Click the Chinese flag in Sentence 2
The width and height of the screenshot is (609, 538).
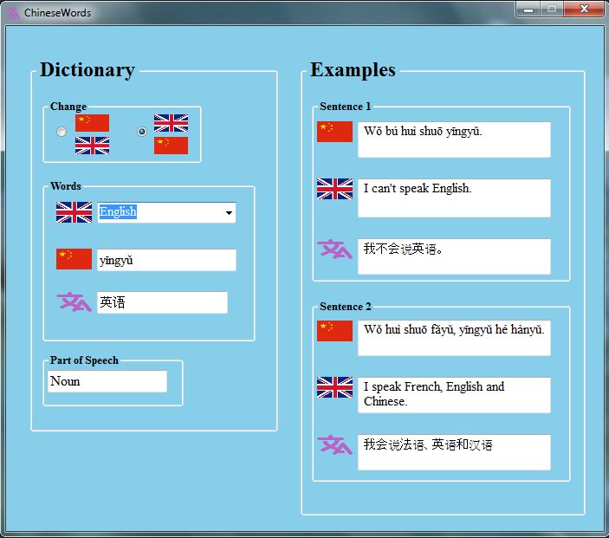click(x=334, y=331)
